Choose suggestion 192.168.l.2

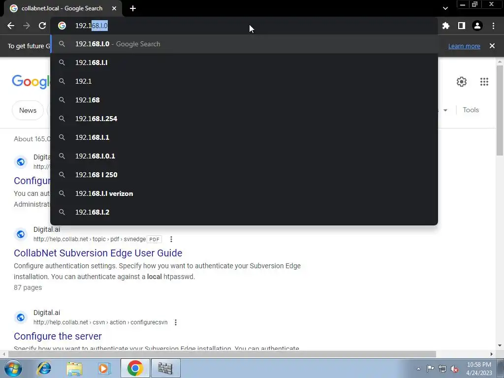(x=244, y=212)
